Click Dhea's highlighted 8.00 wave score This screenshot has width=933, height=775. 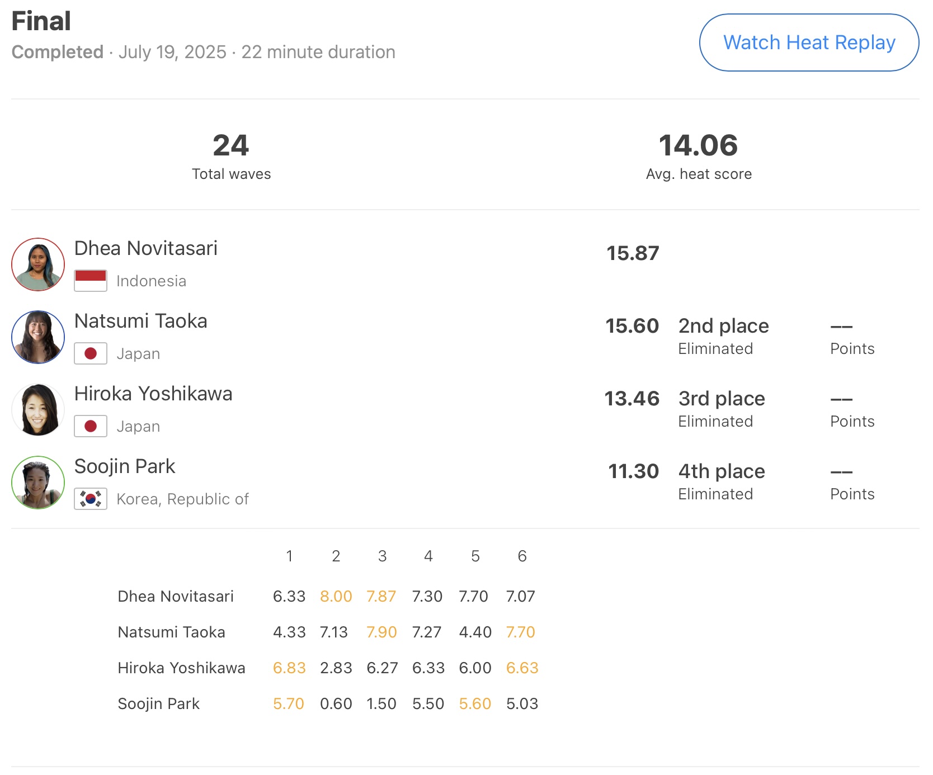coord(336,596)
